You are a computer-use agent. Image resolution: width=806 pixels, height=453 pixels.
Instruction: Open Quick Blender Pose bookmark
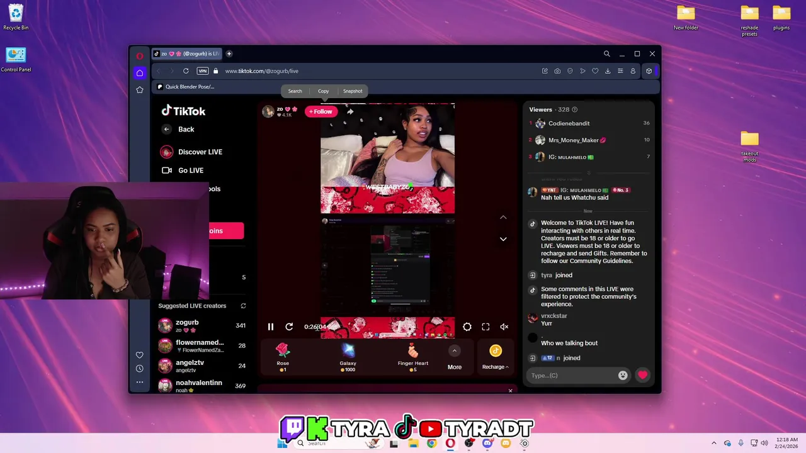[x=186, y=87]
